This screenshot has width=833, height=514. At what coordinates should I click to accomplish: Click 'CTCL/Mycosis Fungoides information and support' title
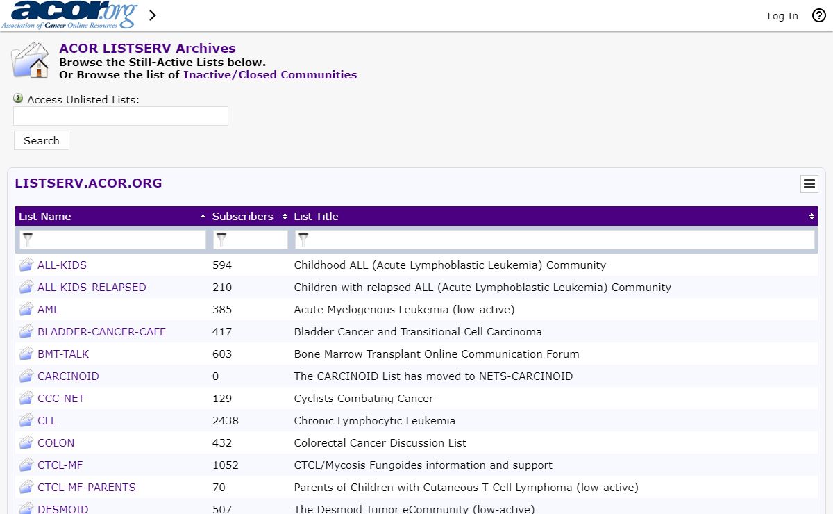coord(423,465)
